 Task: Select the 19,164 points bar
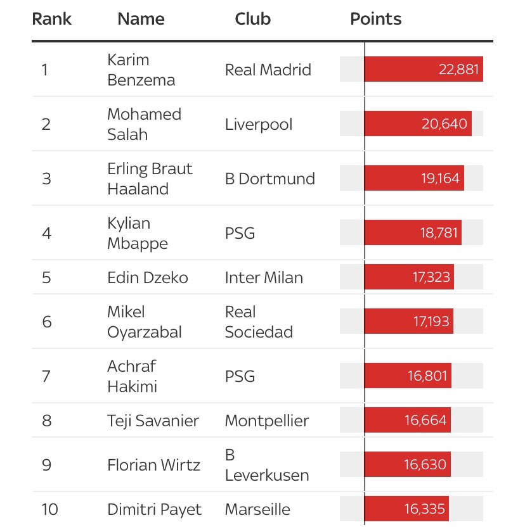click(x=413, y=179)
